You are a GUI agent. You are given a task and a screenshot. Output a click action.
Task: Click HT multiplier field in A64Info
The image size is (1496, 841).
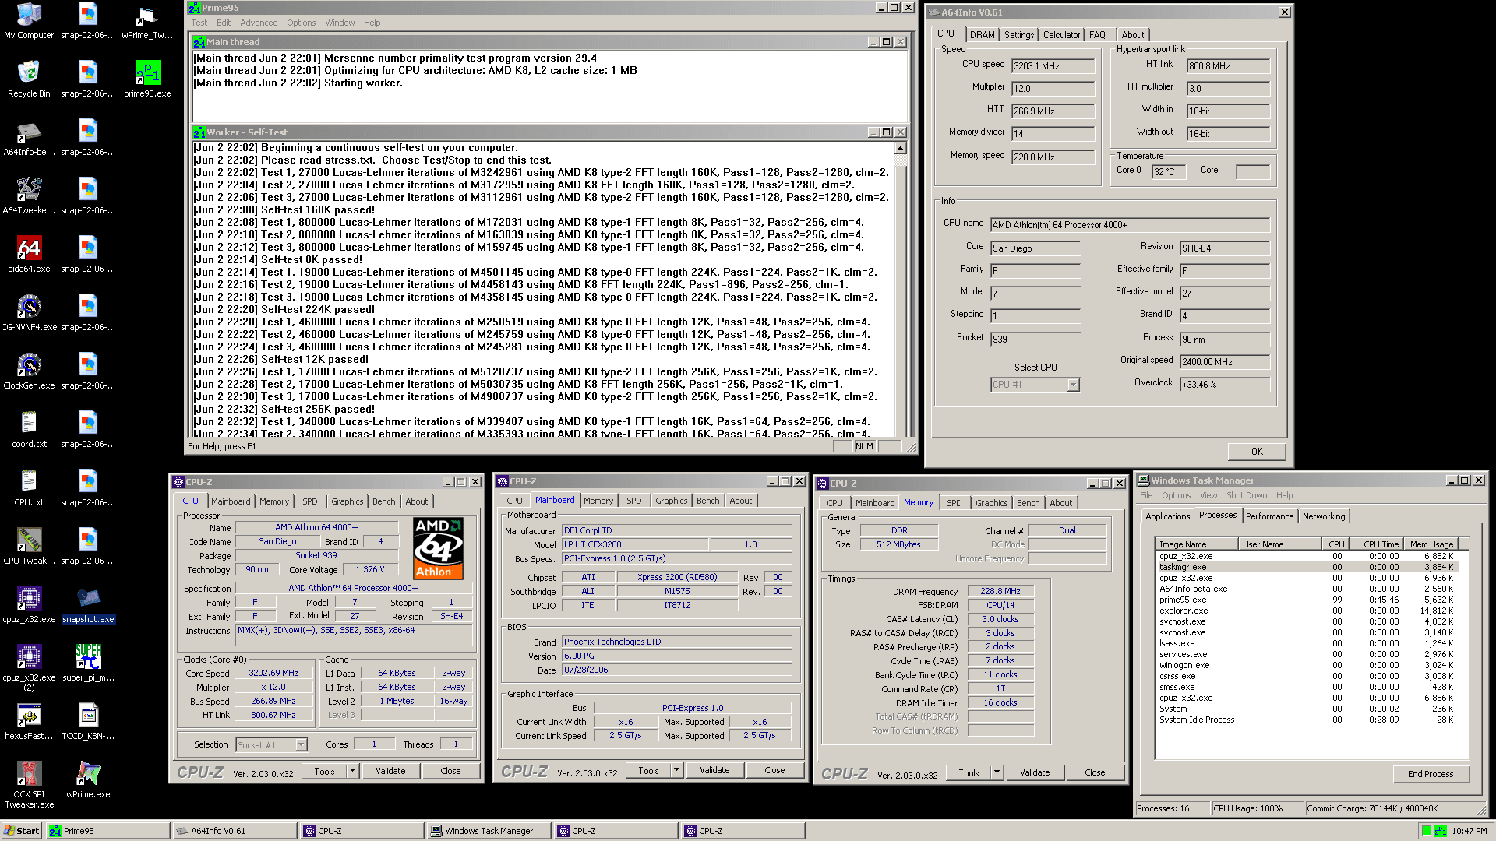[1228, 89]
